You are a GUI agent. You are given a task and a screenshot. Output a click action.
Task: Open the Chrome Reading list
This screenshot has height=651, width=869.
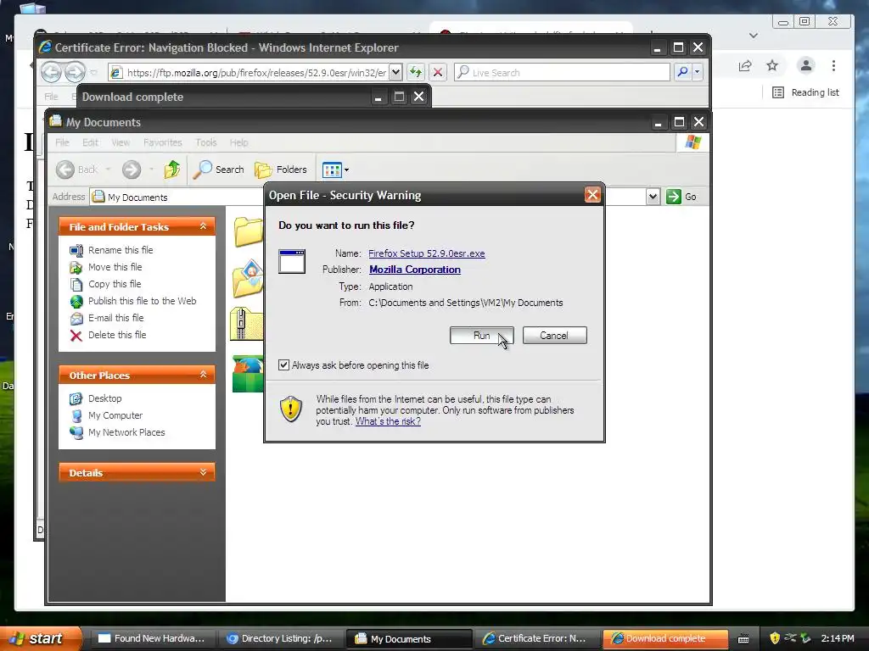coord(806,92)
